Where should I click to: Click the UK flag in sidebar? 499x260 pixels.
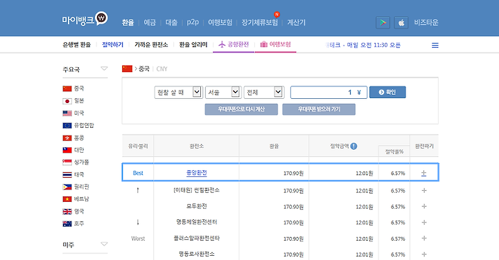coord(67,212)
